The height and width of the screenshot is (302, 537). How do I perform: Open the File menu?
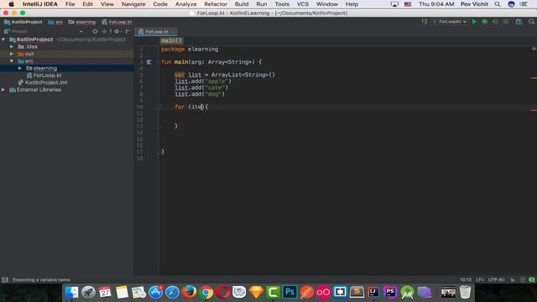pos(70,4)
